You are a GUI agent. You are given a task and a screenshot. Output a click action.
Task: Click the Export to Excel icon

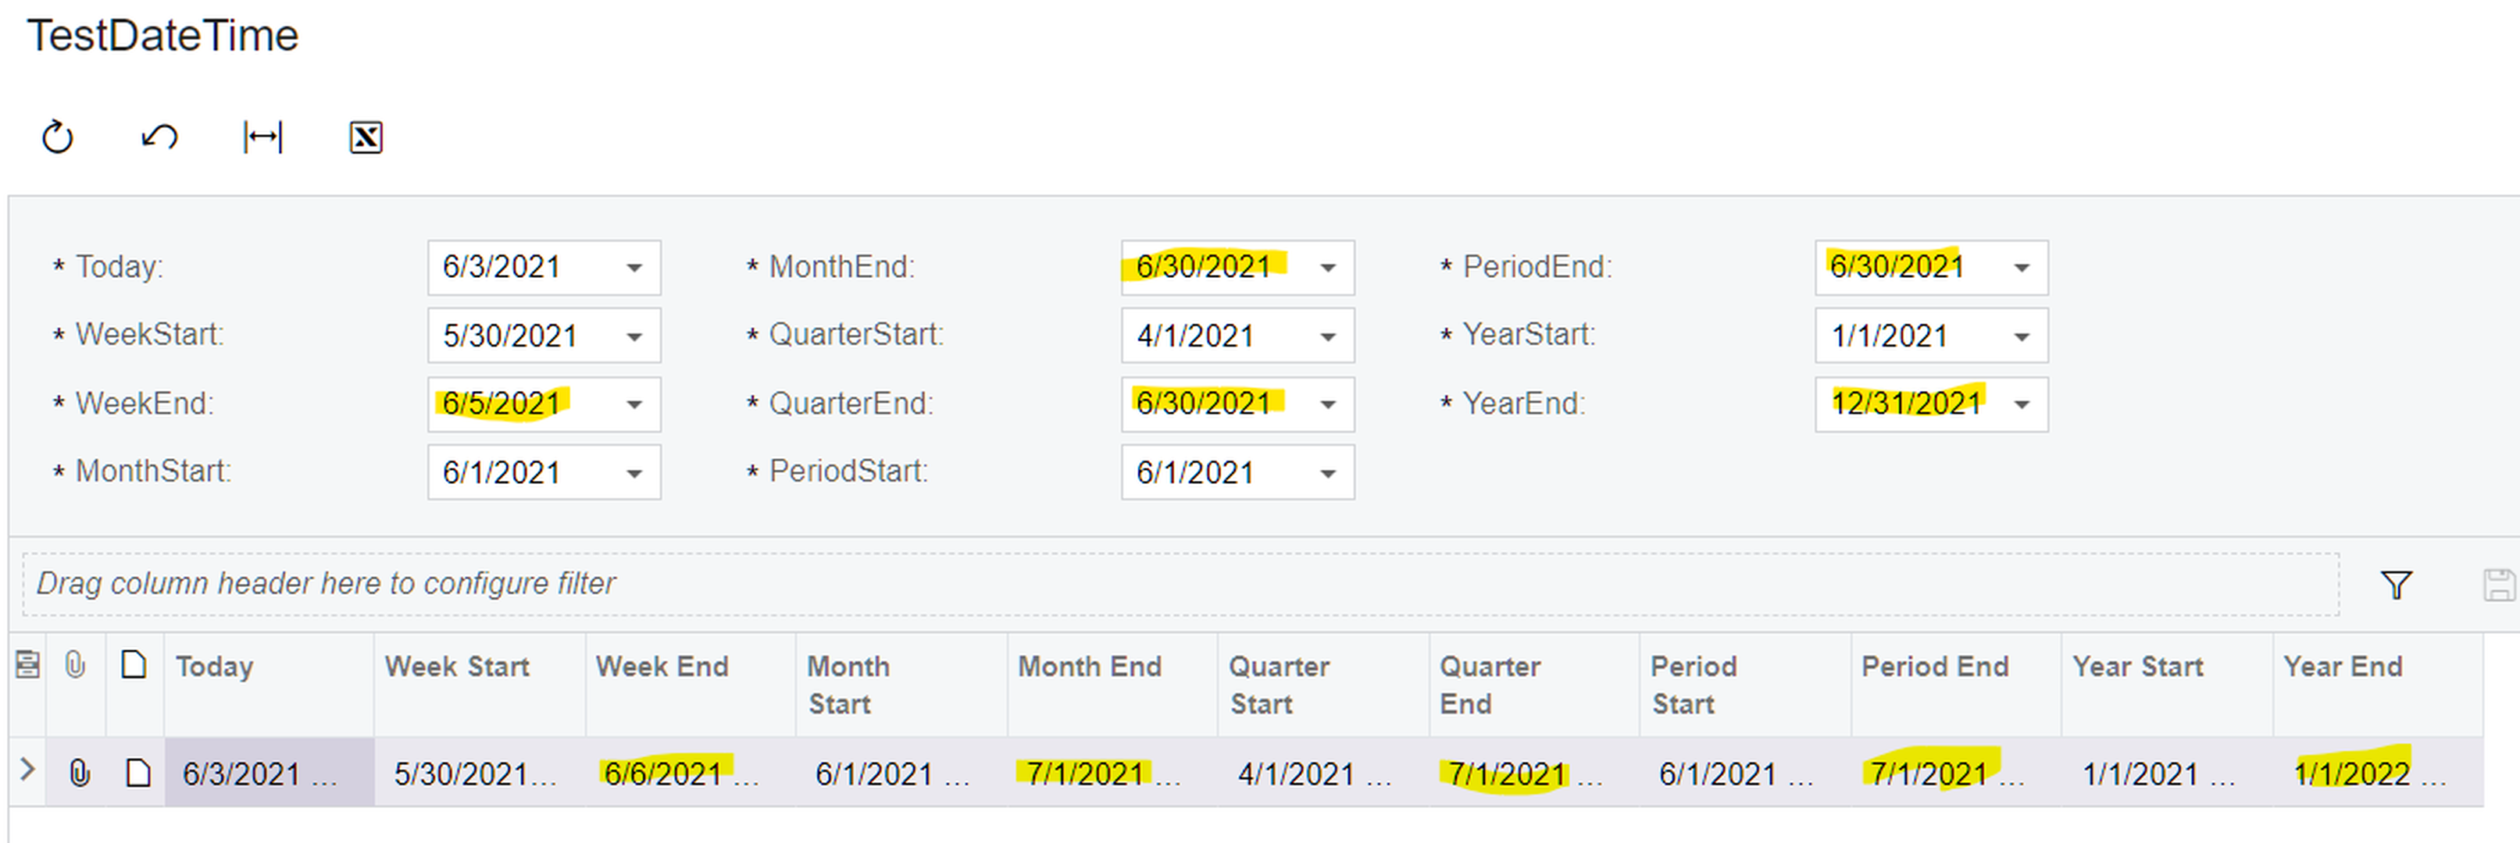coord(366,137)
